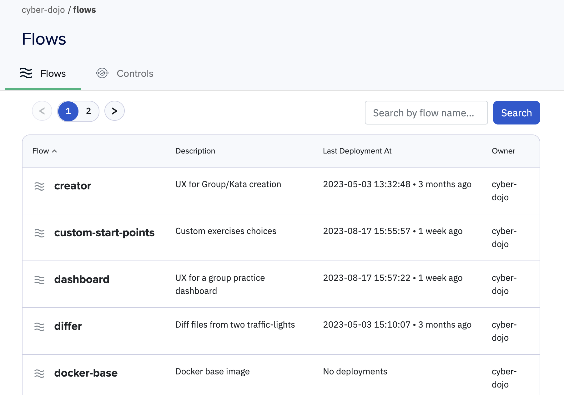Click deployment time 2023-08-17 15:55:57

click(x=367, y=231)
